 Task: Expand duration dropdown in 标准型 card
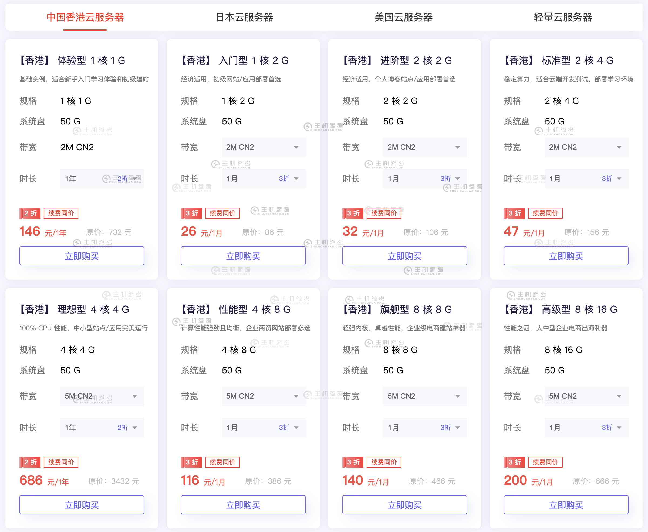click(586, 179)
